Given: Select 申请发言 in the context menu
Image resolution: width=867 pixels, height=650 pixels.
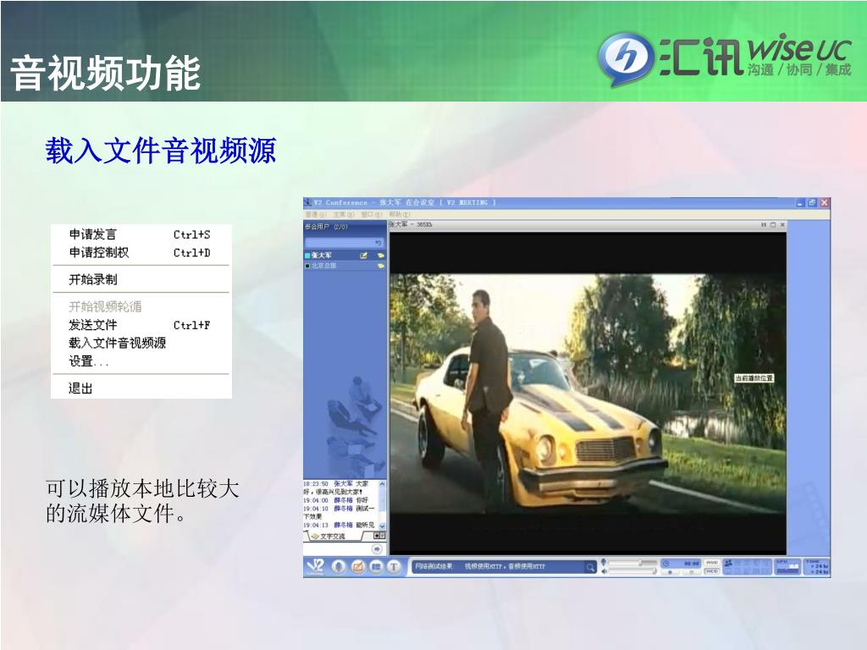Looking at the screenshot, I should coord(141,234).
